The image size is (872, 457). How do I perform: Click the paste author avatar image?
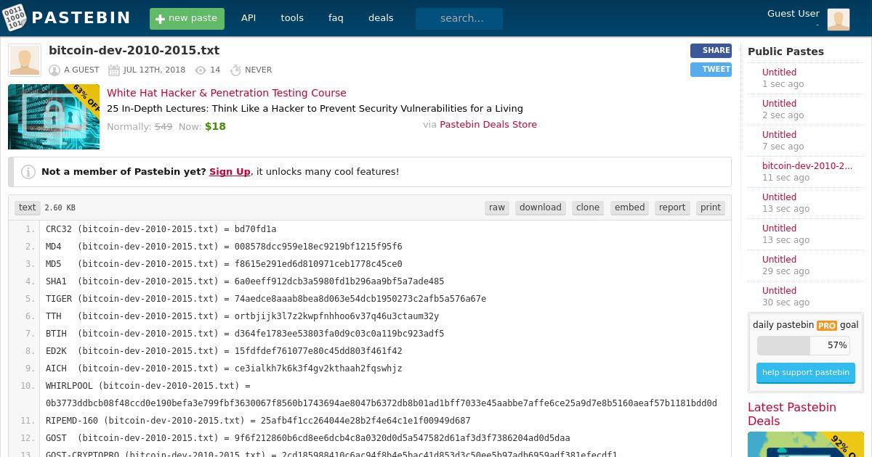point(25,60)
